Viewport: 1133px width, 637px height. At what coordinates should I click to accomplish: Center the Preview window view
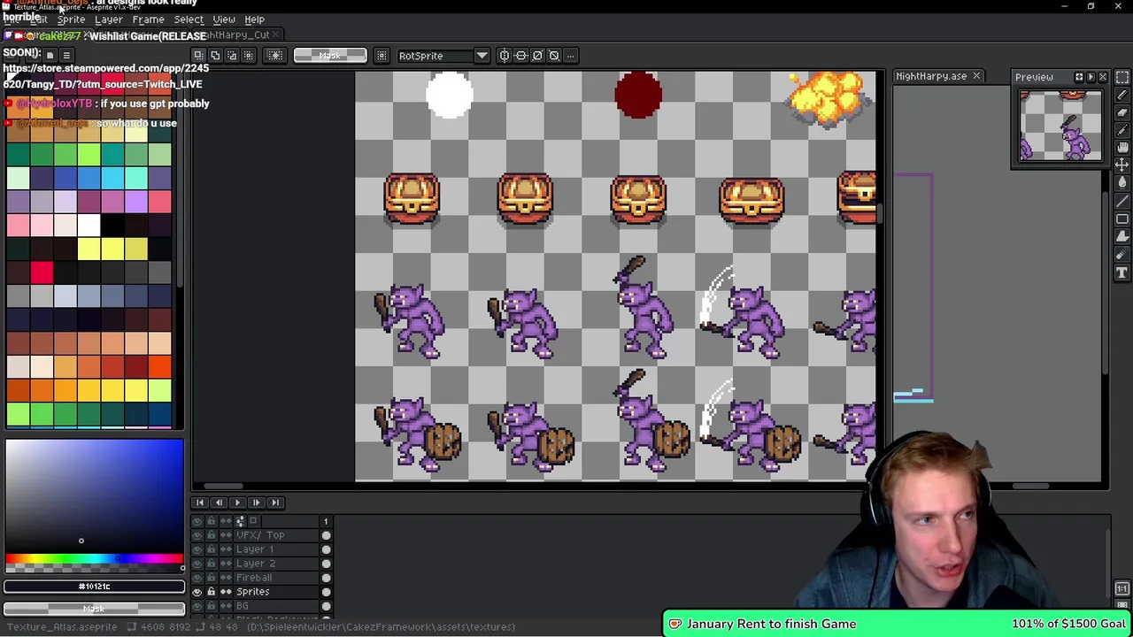click(x=1079, y=77)
